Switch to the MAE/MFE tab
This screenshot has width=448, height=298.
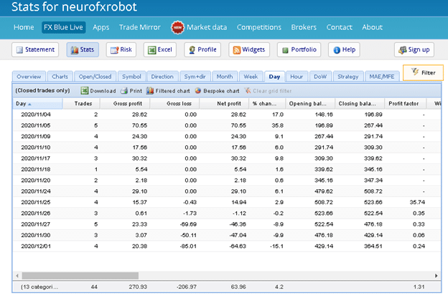point(382,77)
